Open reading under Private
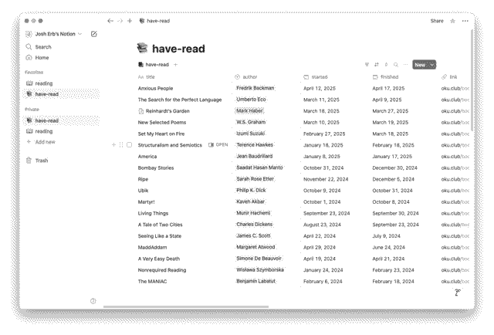 [62, 131]
